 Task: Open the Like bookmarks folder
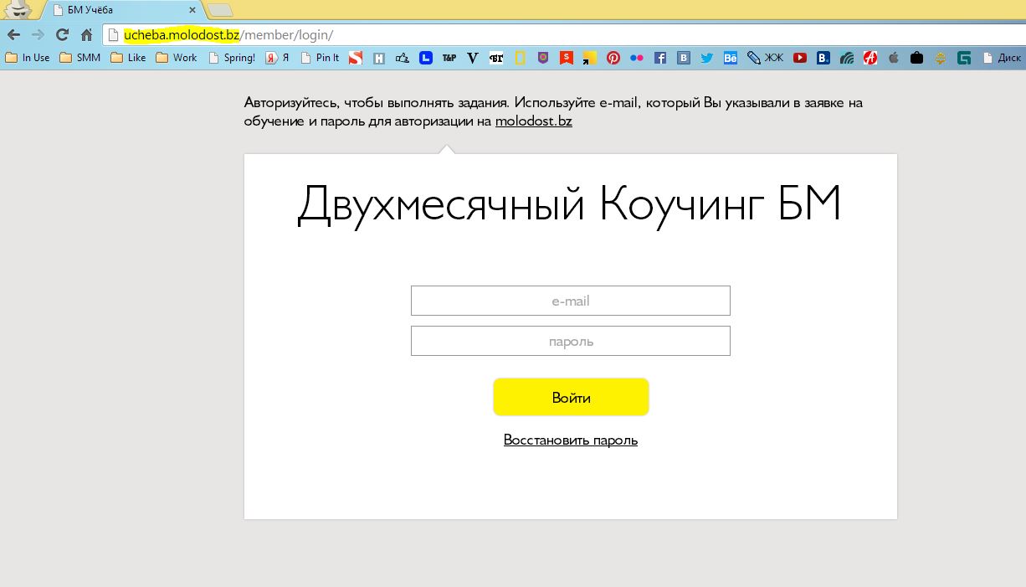(128, 58)
